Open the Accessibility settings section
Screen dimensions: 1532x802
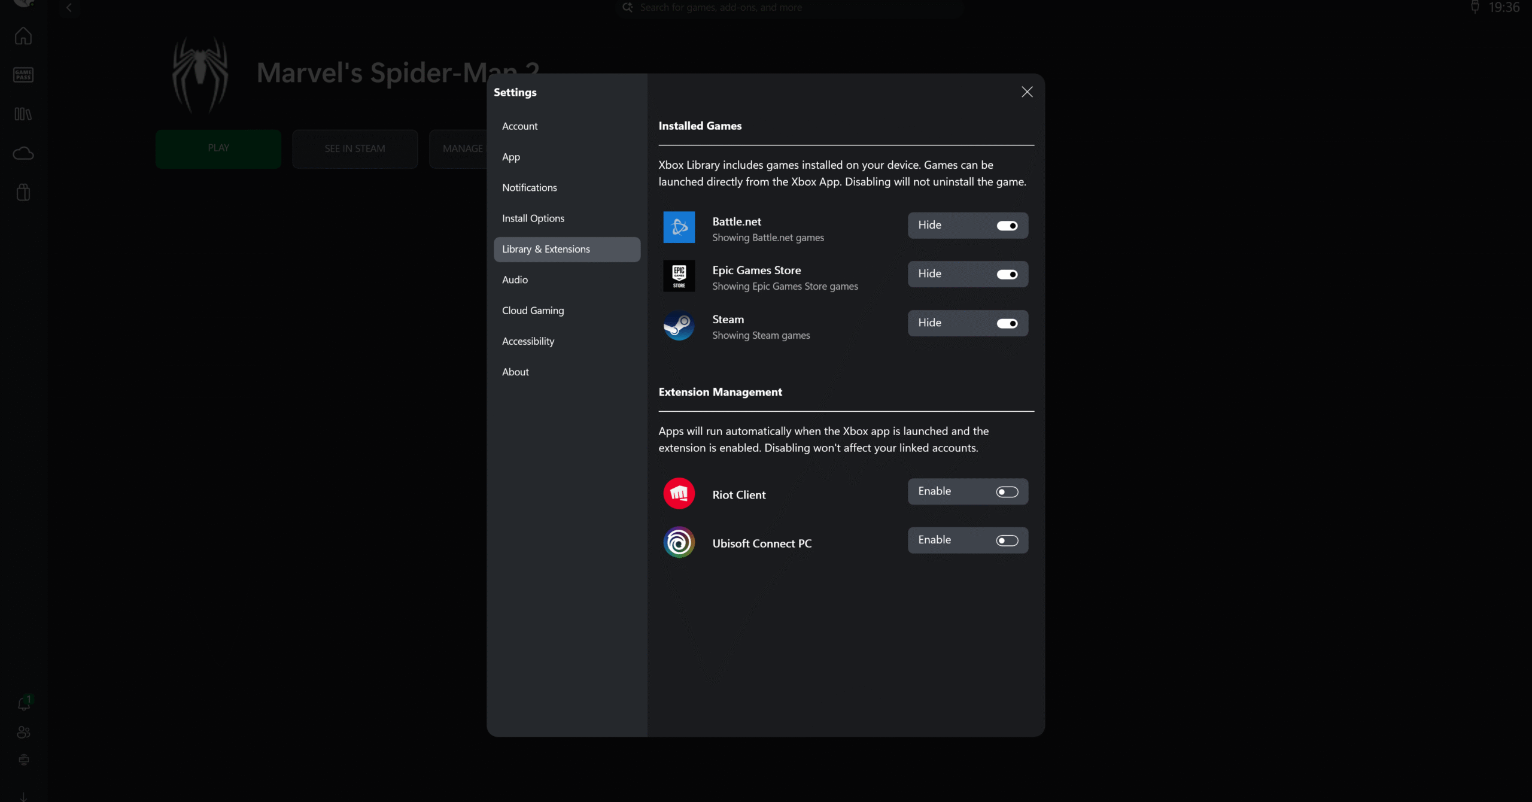point(567,341)
